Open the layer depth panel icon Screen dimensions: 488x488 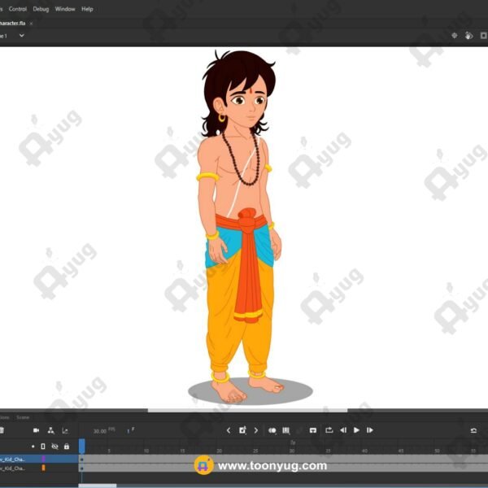coord(65,430)
